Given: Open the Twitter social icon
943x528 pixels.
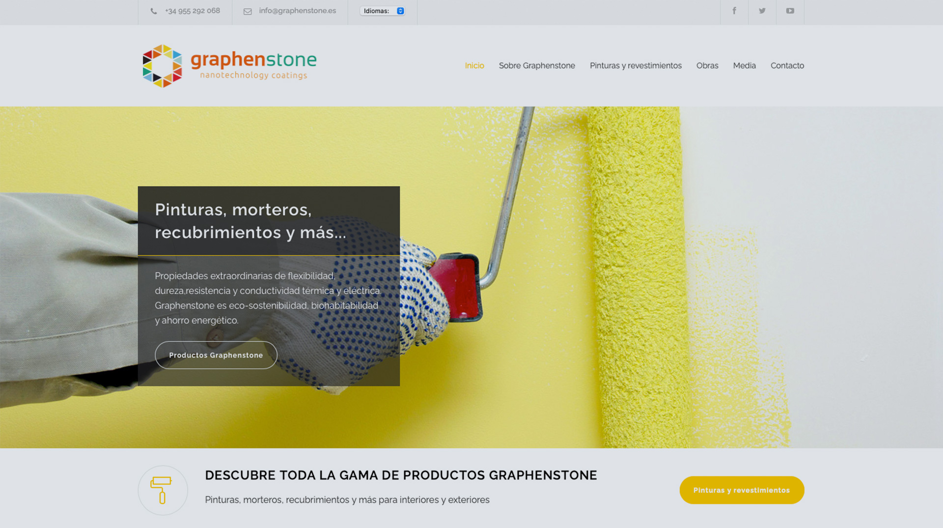Looking at the screenshot, I should click(x=762, y=11).
